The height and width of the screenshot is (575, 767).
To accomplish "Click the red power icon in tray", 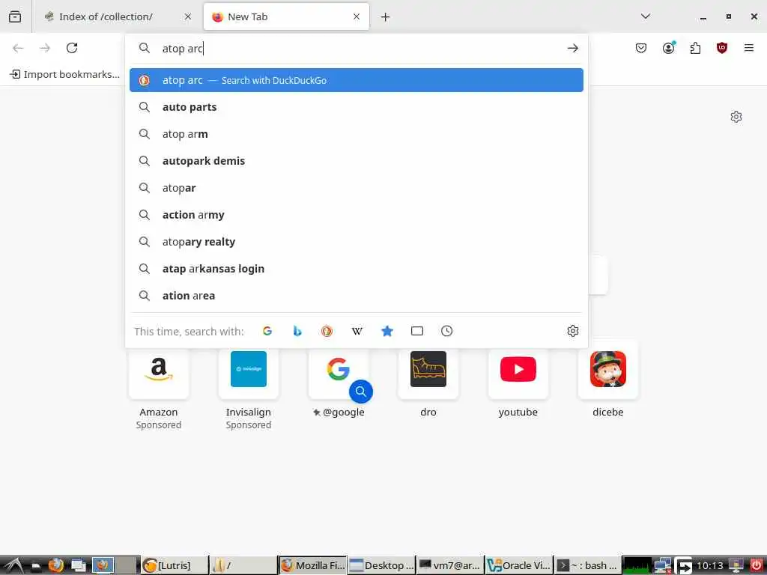I will coord(757,565).
